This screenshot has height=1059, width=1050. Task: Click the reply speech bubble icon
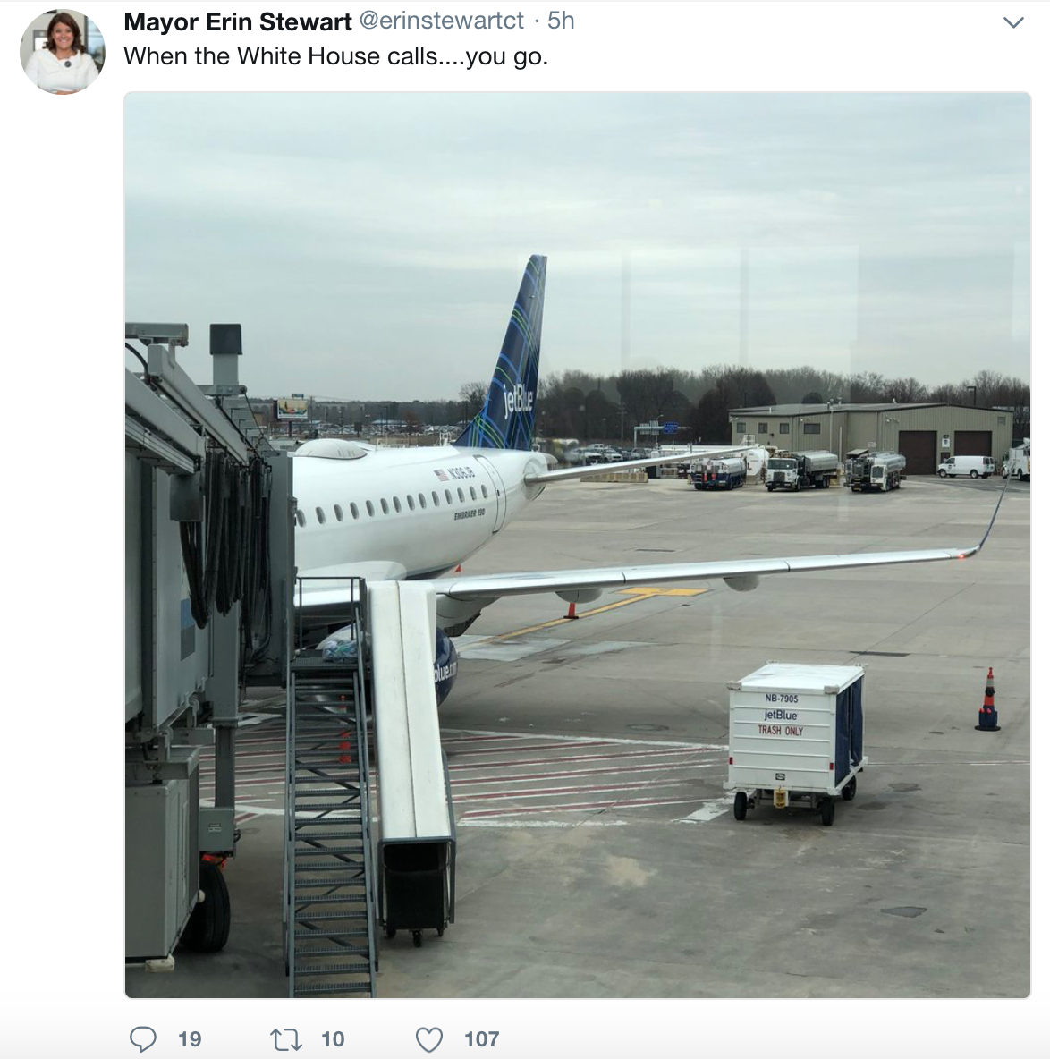point(142,1038)
